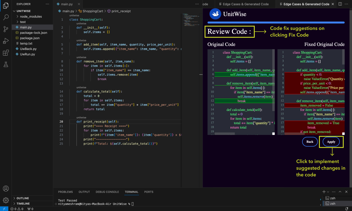Click the unitwise code lens above class ShoppingCart
Viewport: 352px width, 211px height.
pyautogui.click(x=74, y=16)
